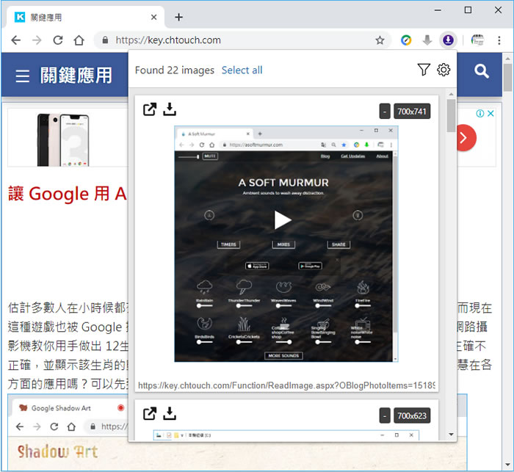This screenshot has height=472, width=514.
Task: Select the 關鍵應用 browser tab
Action: 86,17
